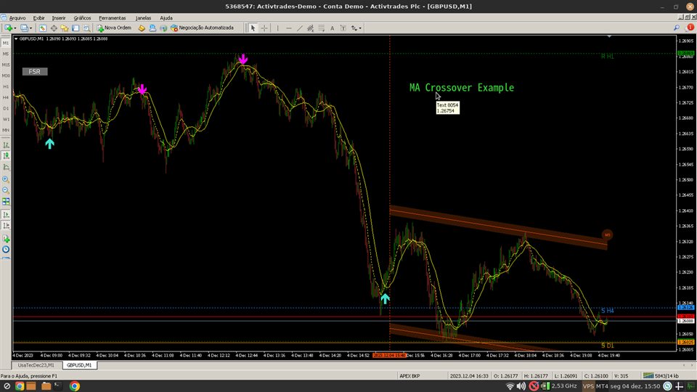Select line chart display icon
Screen dimensions: 697x392
click(x=6, y=167)
